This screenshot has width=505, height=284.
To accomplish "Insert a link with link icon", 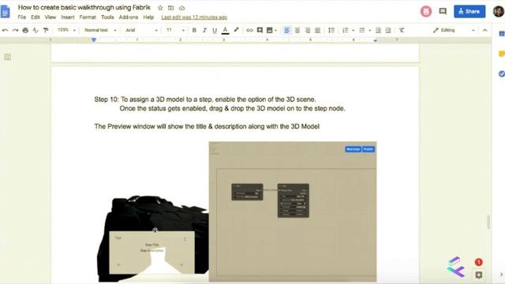I will 249,30.
